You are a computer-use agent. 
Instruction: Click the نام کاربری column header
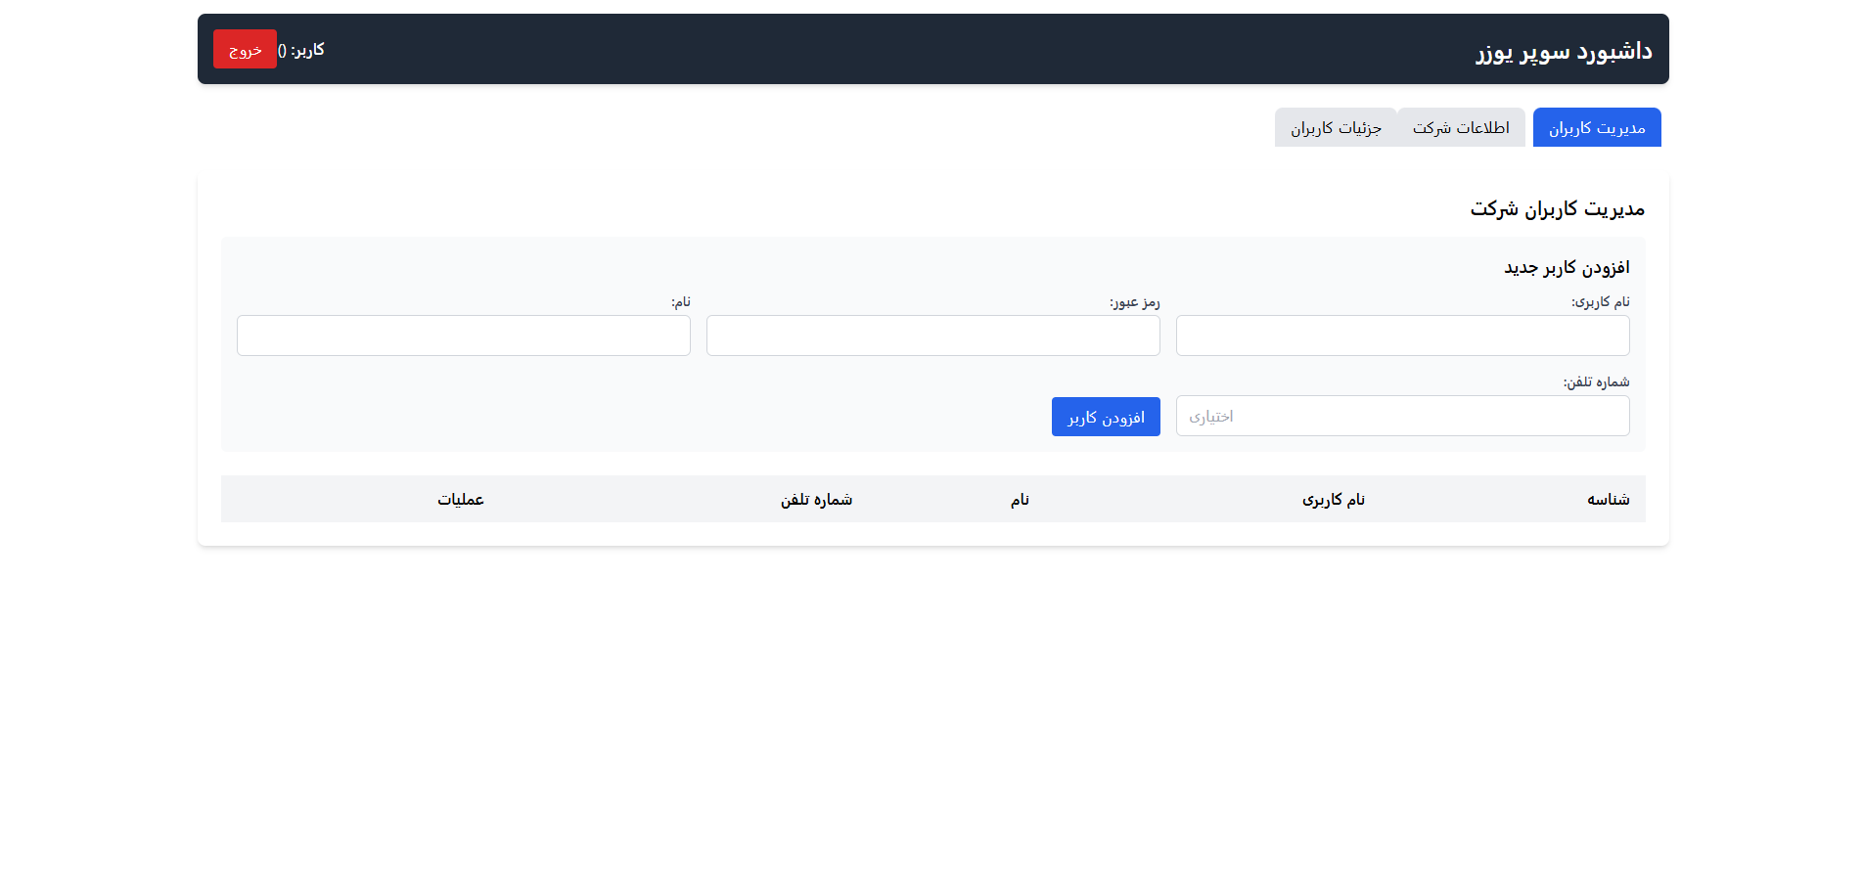point(1333,499)
